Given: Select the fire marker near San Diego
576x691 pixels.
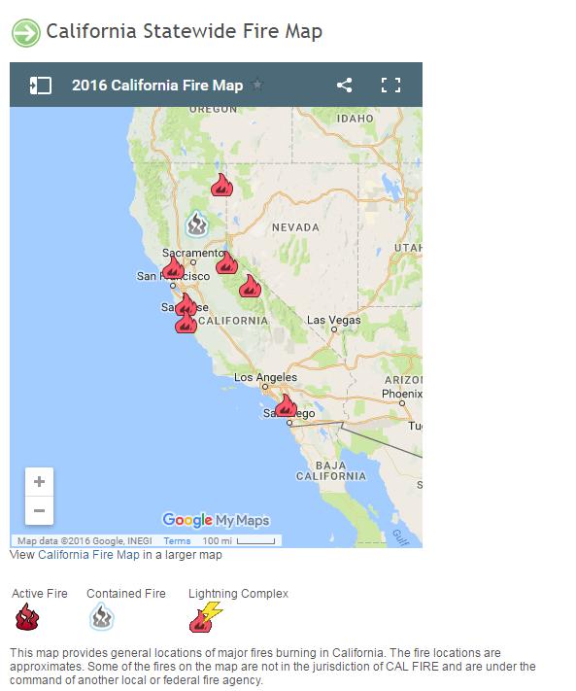Looking at the screenshot, I should pos(286,405).
